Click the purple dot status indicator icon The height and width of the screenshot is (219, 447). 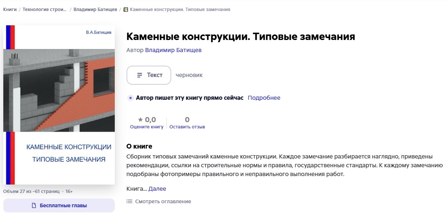130,98
